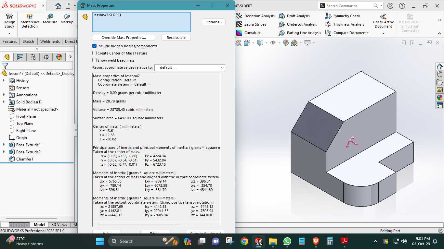Click the Search Commands field

click(351, 6)
